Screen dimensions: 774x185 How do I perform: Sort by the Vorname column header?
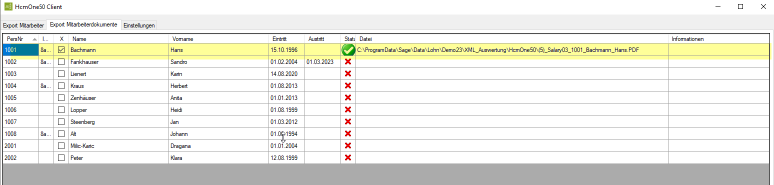[x=219, y=38]
